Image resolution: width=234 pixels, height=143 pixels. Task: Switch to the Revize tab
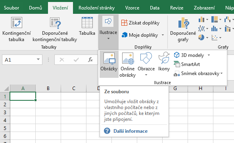tap(177, 8)
